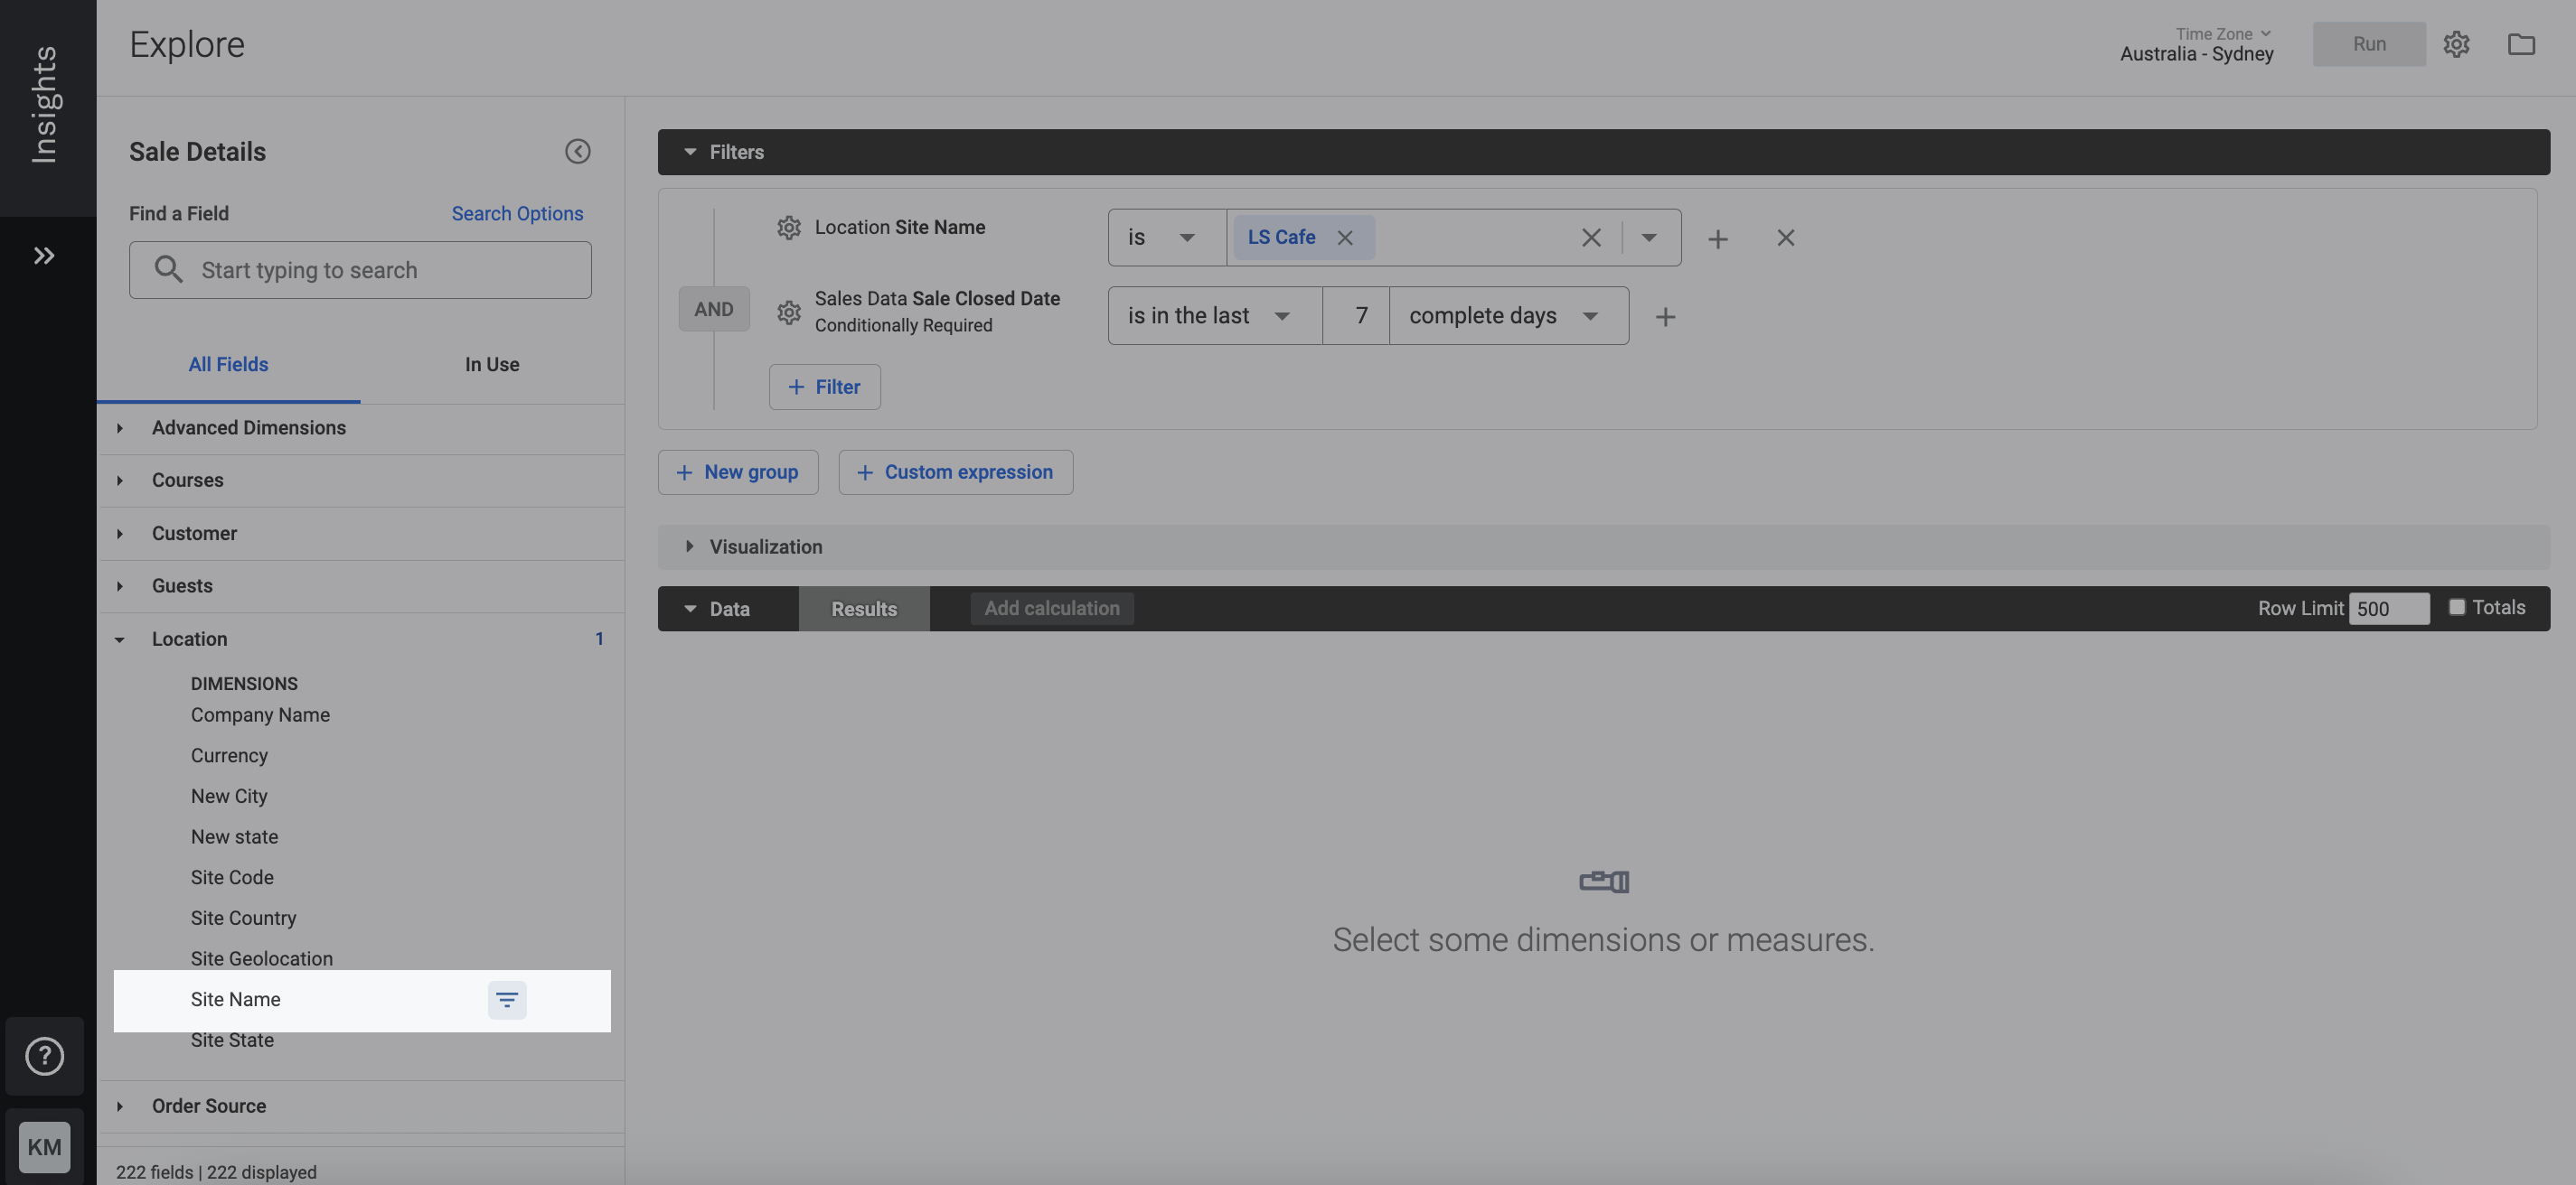Select the Site Code dimension
The width and height of the screenshot is (2576, 1185).
tap(232, 878)
